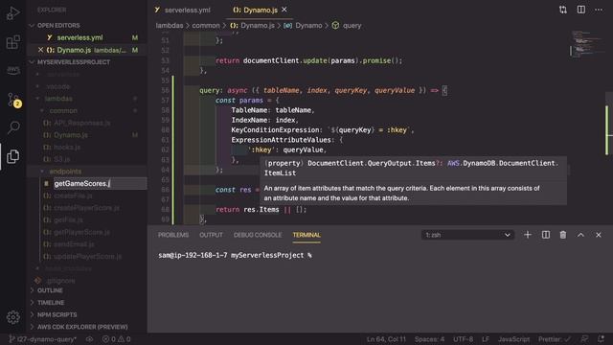Open the Extensions view

point(12,42)
